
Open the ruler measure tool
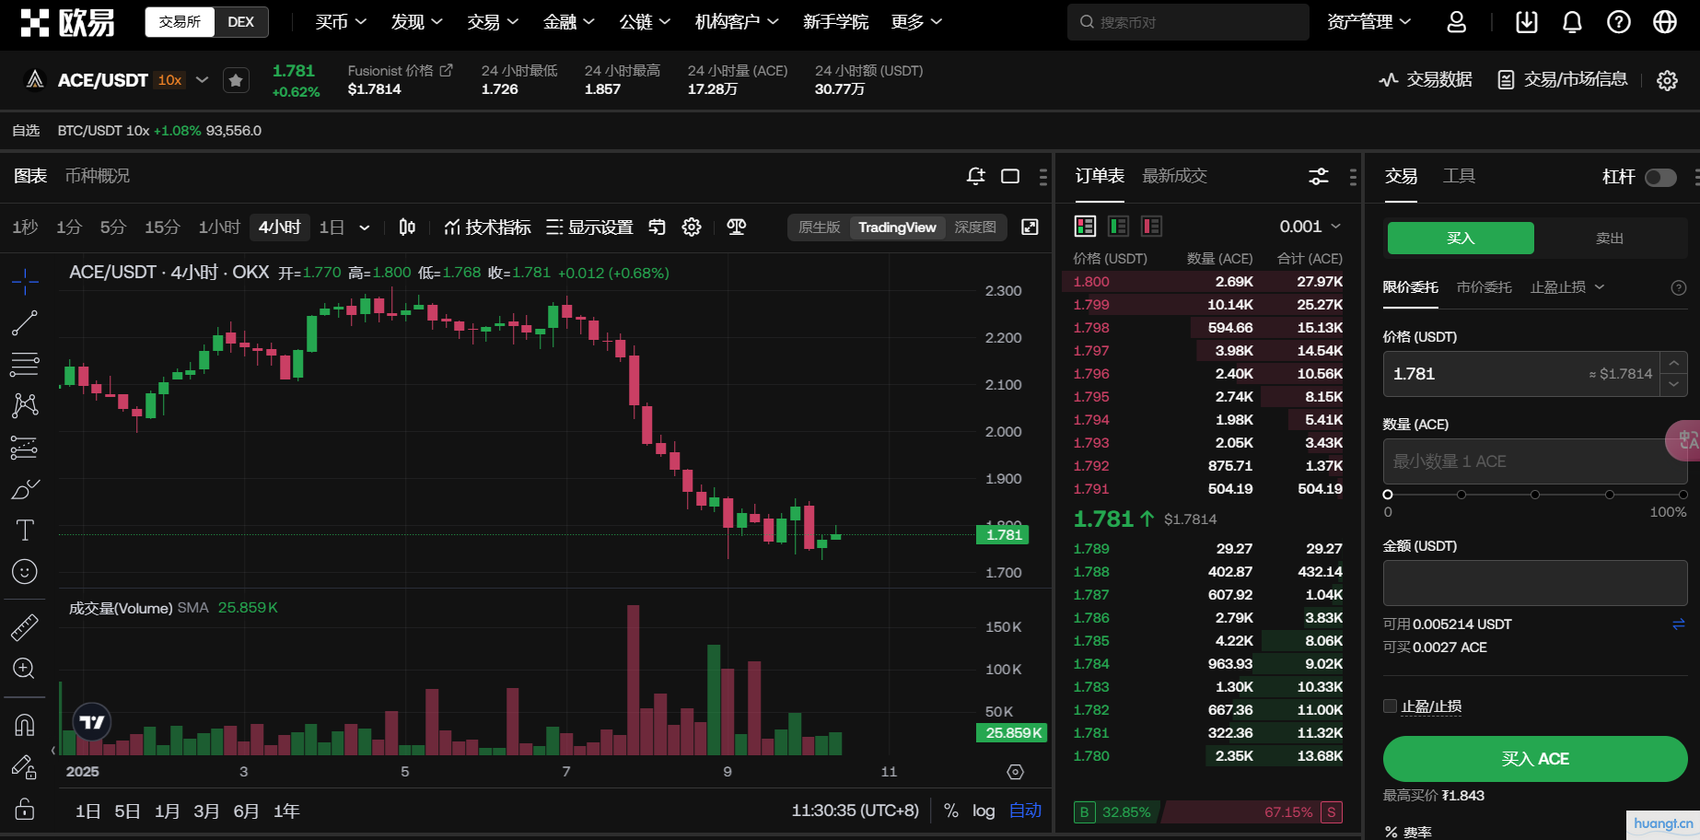coord(24,627)
